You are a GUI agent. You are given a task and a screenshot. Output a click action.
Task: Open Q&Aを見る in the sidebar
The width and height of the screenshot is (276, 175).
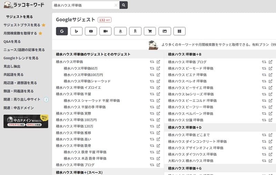(12, 41)
